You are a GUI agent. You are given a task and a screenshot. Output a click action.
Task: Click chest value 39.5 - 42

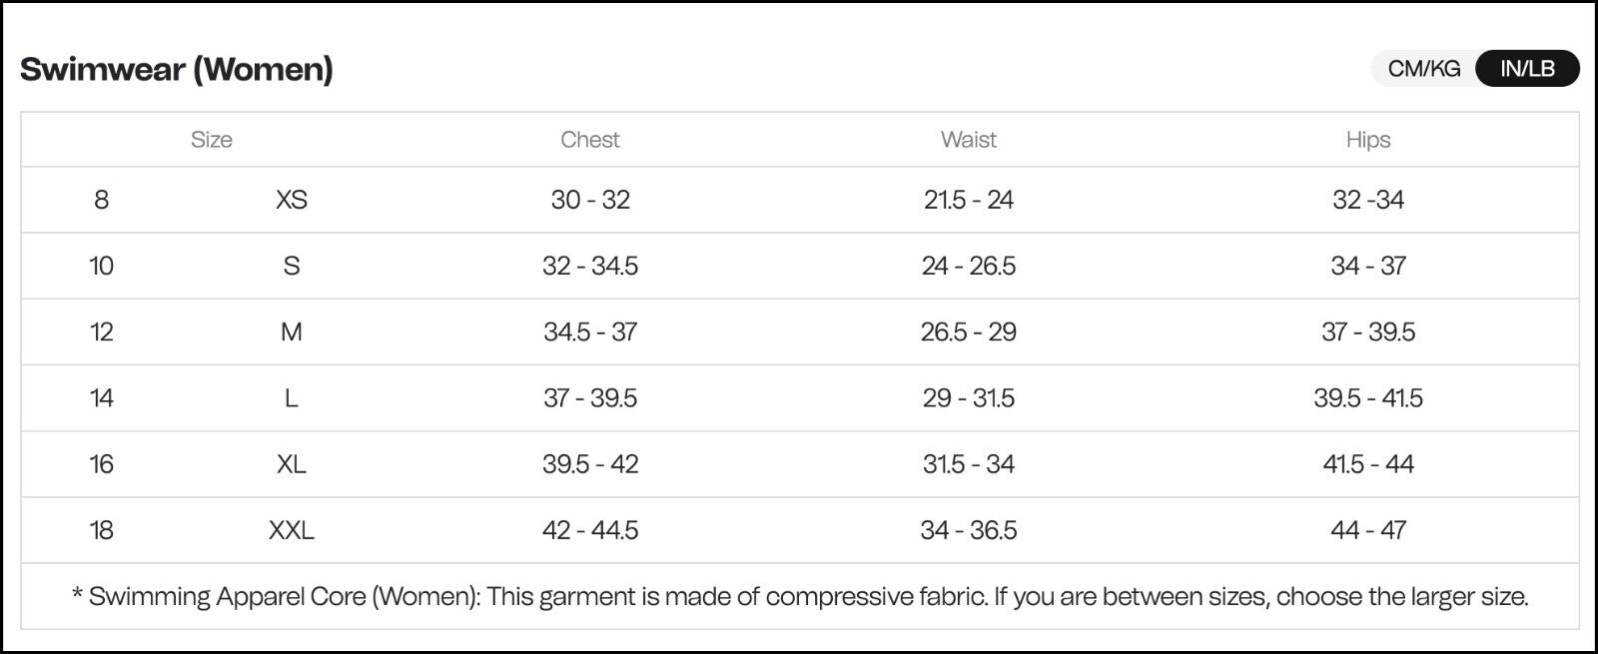(x=590, y=464)
